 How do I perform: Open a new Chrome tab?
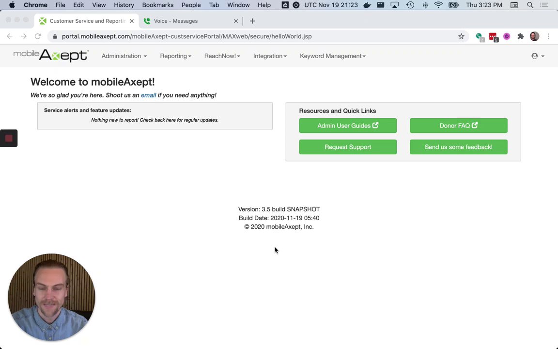coord(252,21)
